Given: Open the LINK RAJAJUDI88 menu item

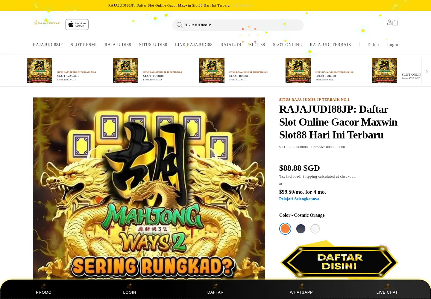Looking at the screenshot, I should [194, 45].
